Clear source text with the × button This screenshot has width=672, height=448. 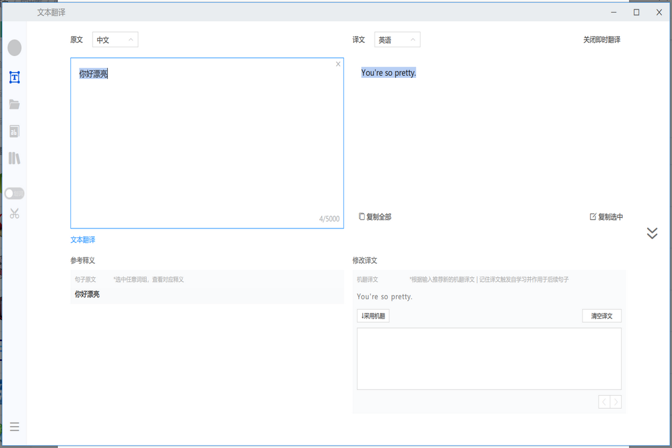point(338,63)
